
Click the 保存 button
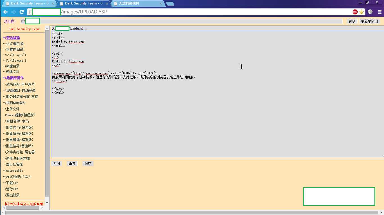[88, 163]
